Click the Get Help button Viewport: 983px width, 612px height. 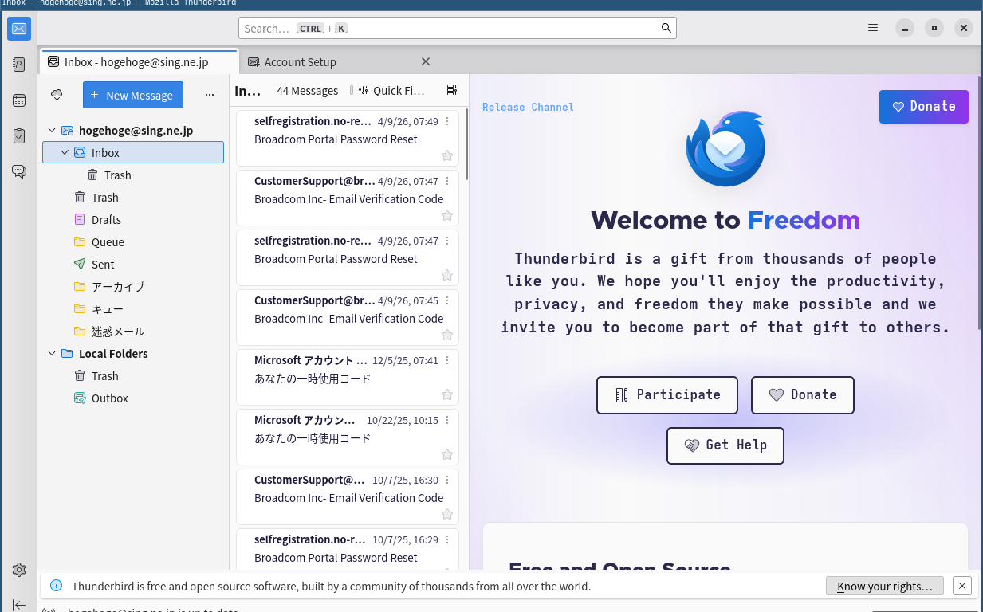(x=725, y=445)
